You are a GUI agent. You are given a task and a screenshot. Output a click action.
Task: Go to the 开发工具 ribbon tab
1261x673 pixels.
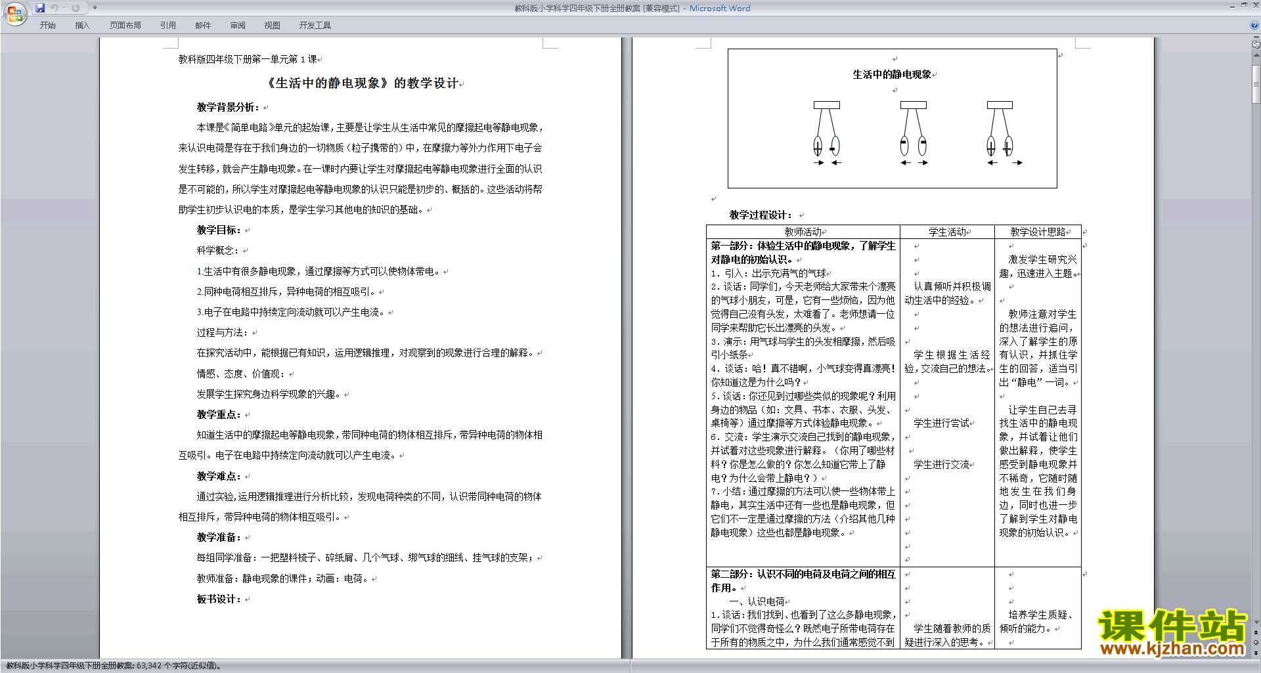pyautogui.click(x=315, y=26)
